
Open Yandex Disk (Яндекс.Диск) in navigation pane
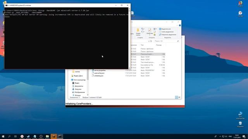click(x=77, y=76)
